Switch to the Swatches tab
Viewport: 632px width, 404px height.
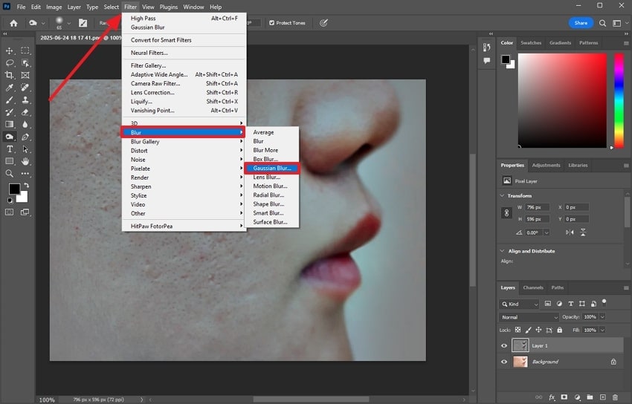coord(531,42)
